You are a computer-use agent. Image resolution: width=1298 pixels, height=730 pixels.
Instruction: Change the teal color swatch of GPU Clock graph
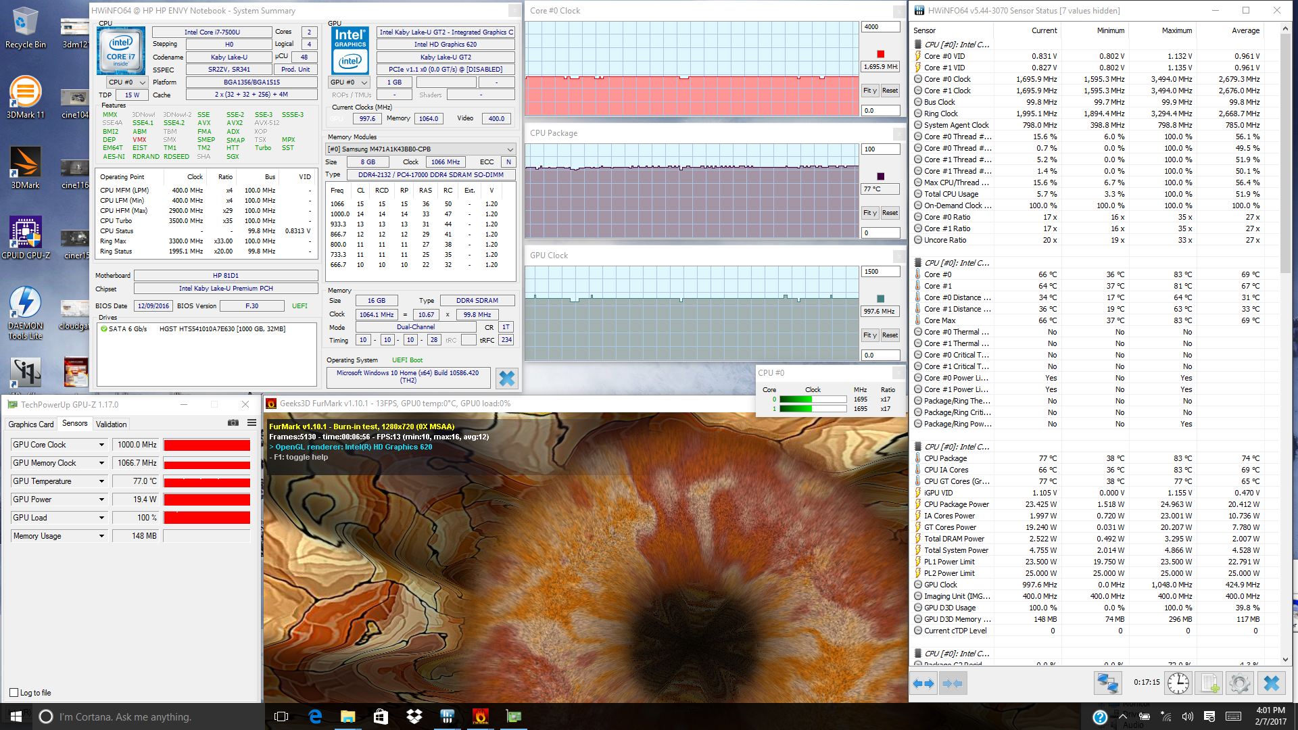pos(880,299)
